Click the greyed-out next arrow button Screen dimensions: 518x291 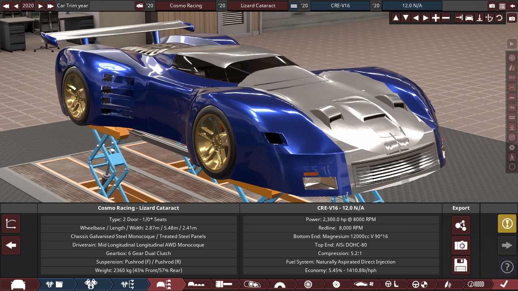(507, 245)
